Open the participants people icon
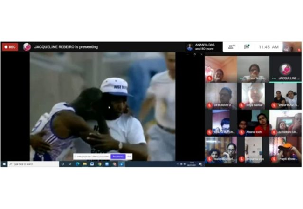Screen dimensions: 303x209 pos(232,47)
